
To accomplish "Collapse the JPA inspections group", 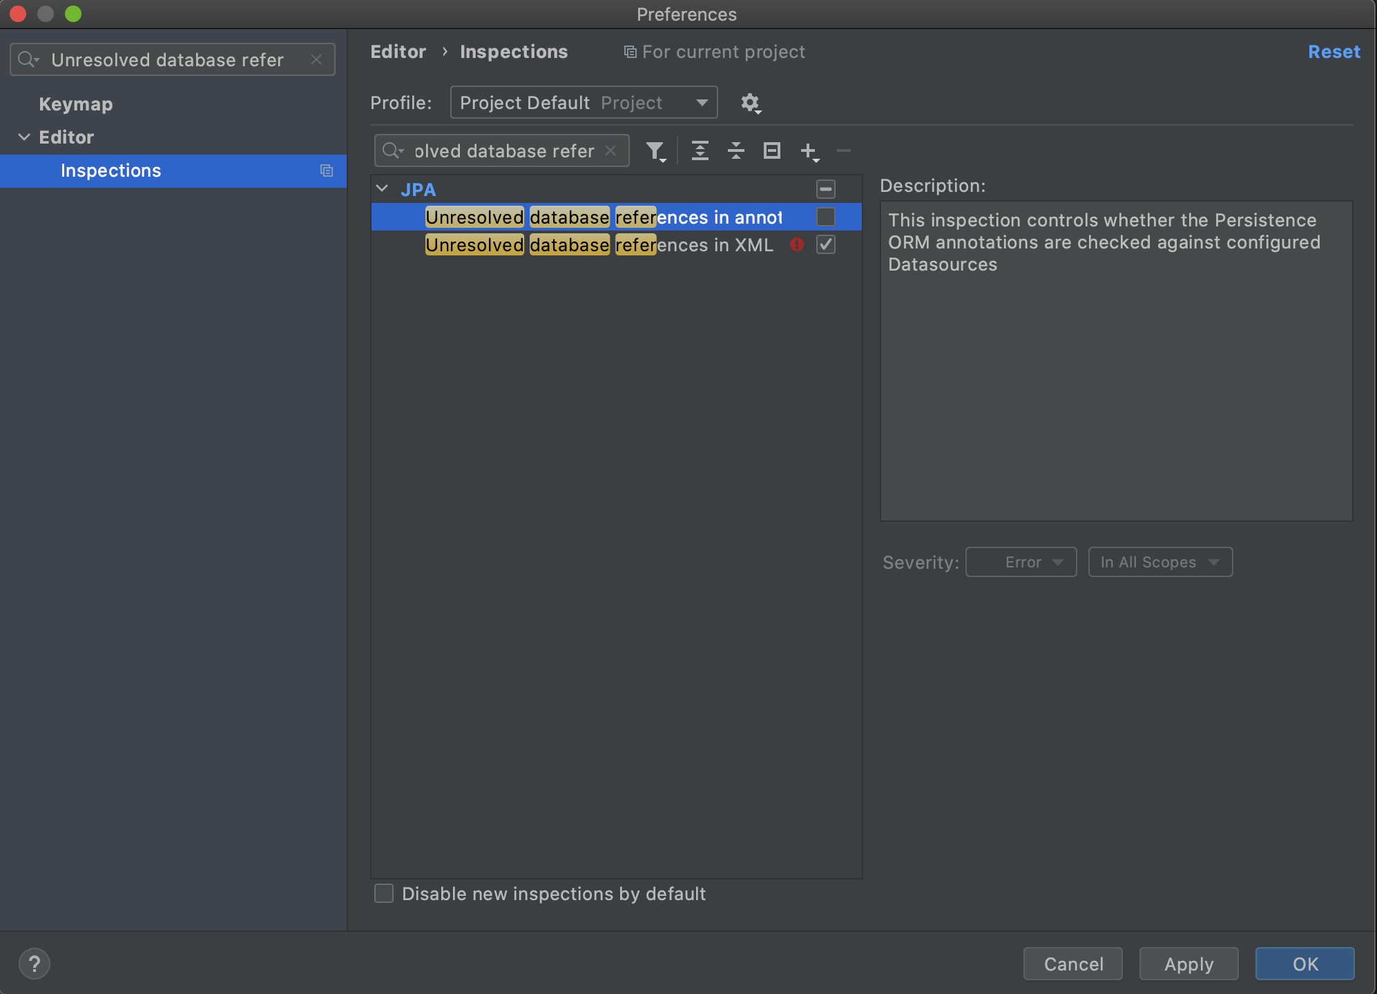I will point(382,189).
